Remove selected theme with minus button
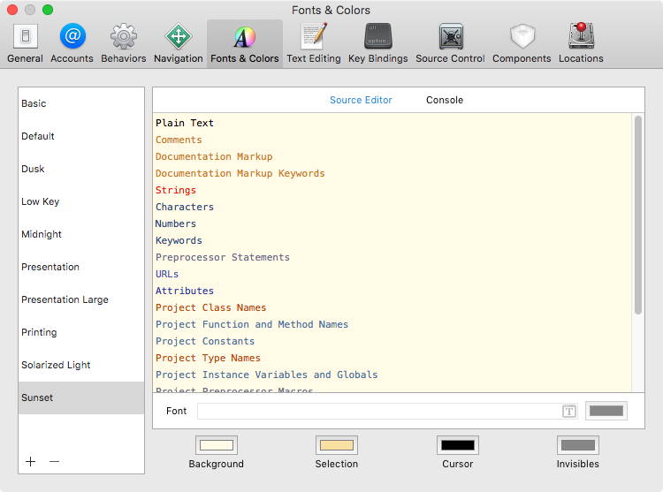The width and height of the screenshot is (663, 492). tap(54, 462)
